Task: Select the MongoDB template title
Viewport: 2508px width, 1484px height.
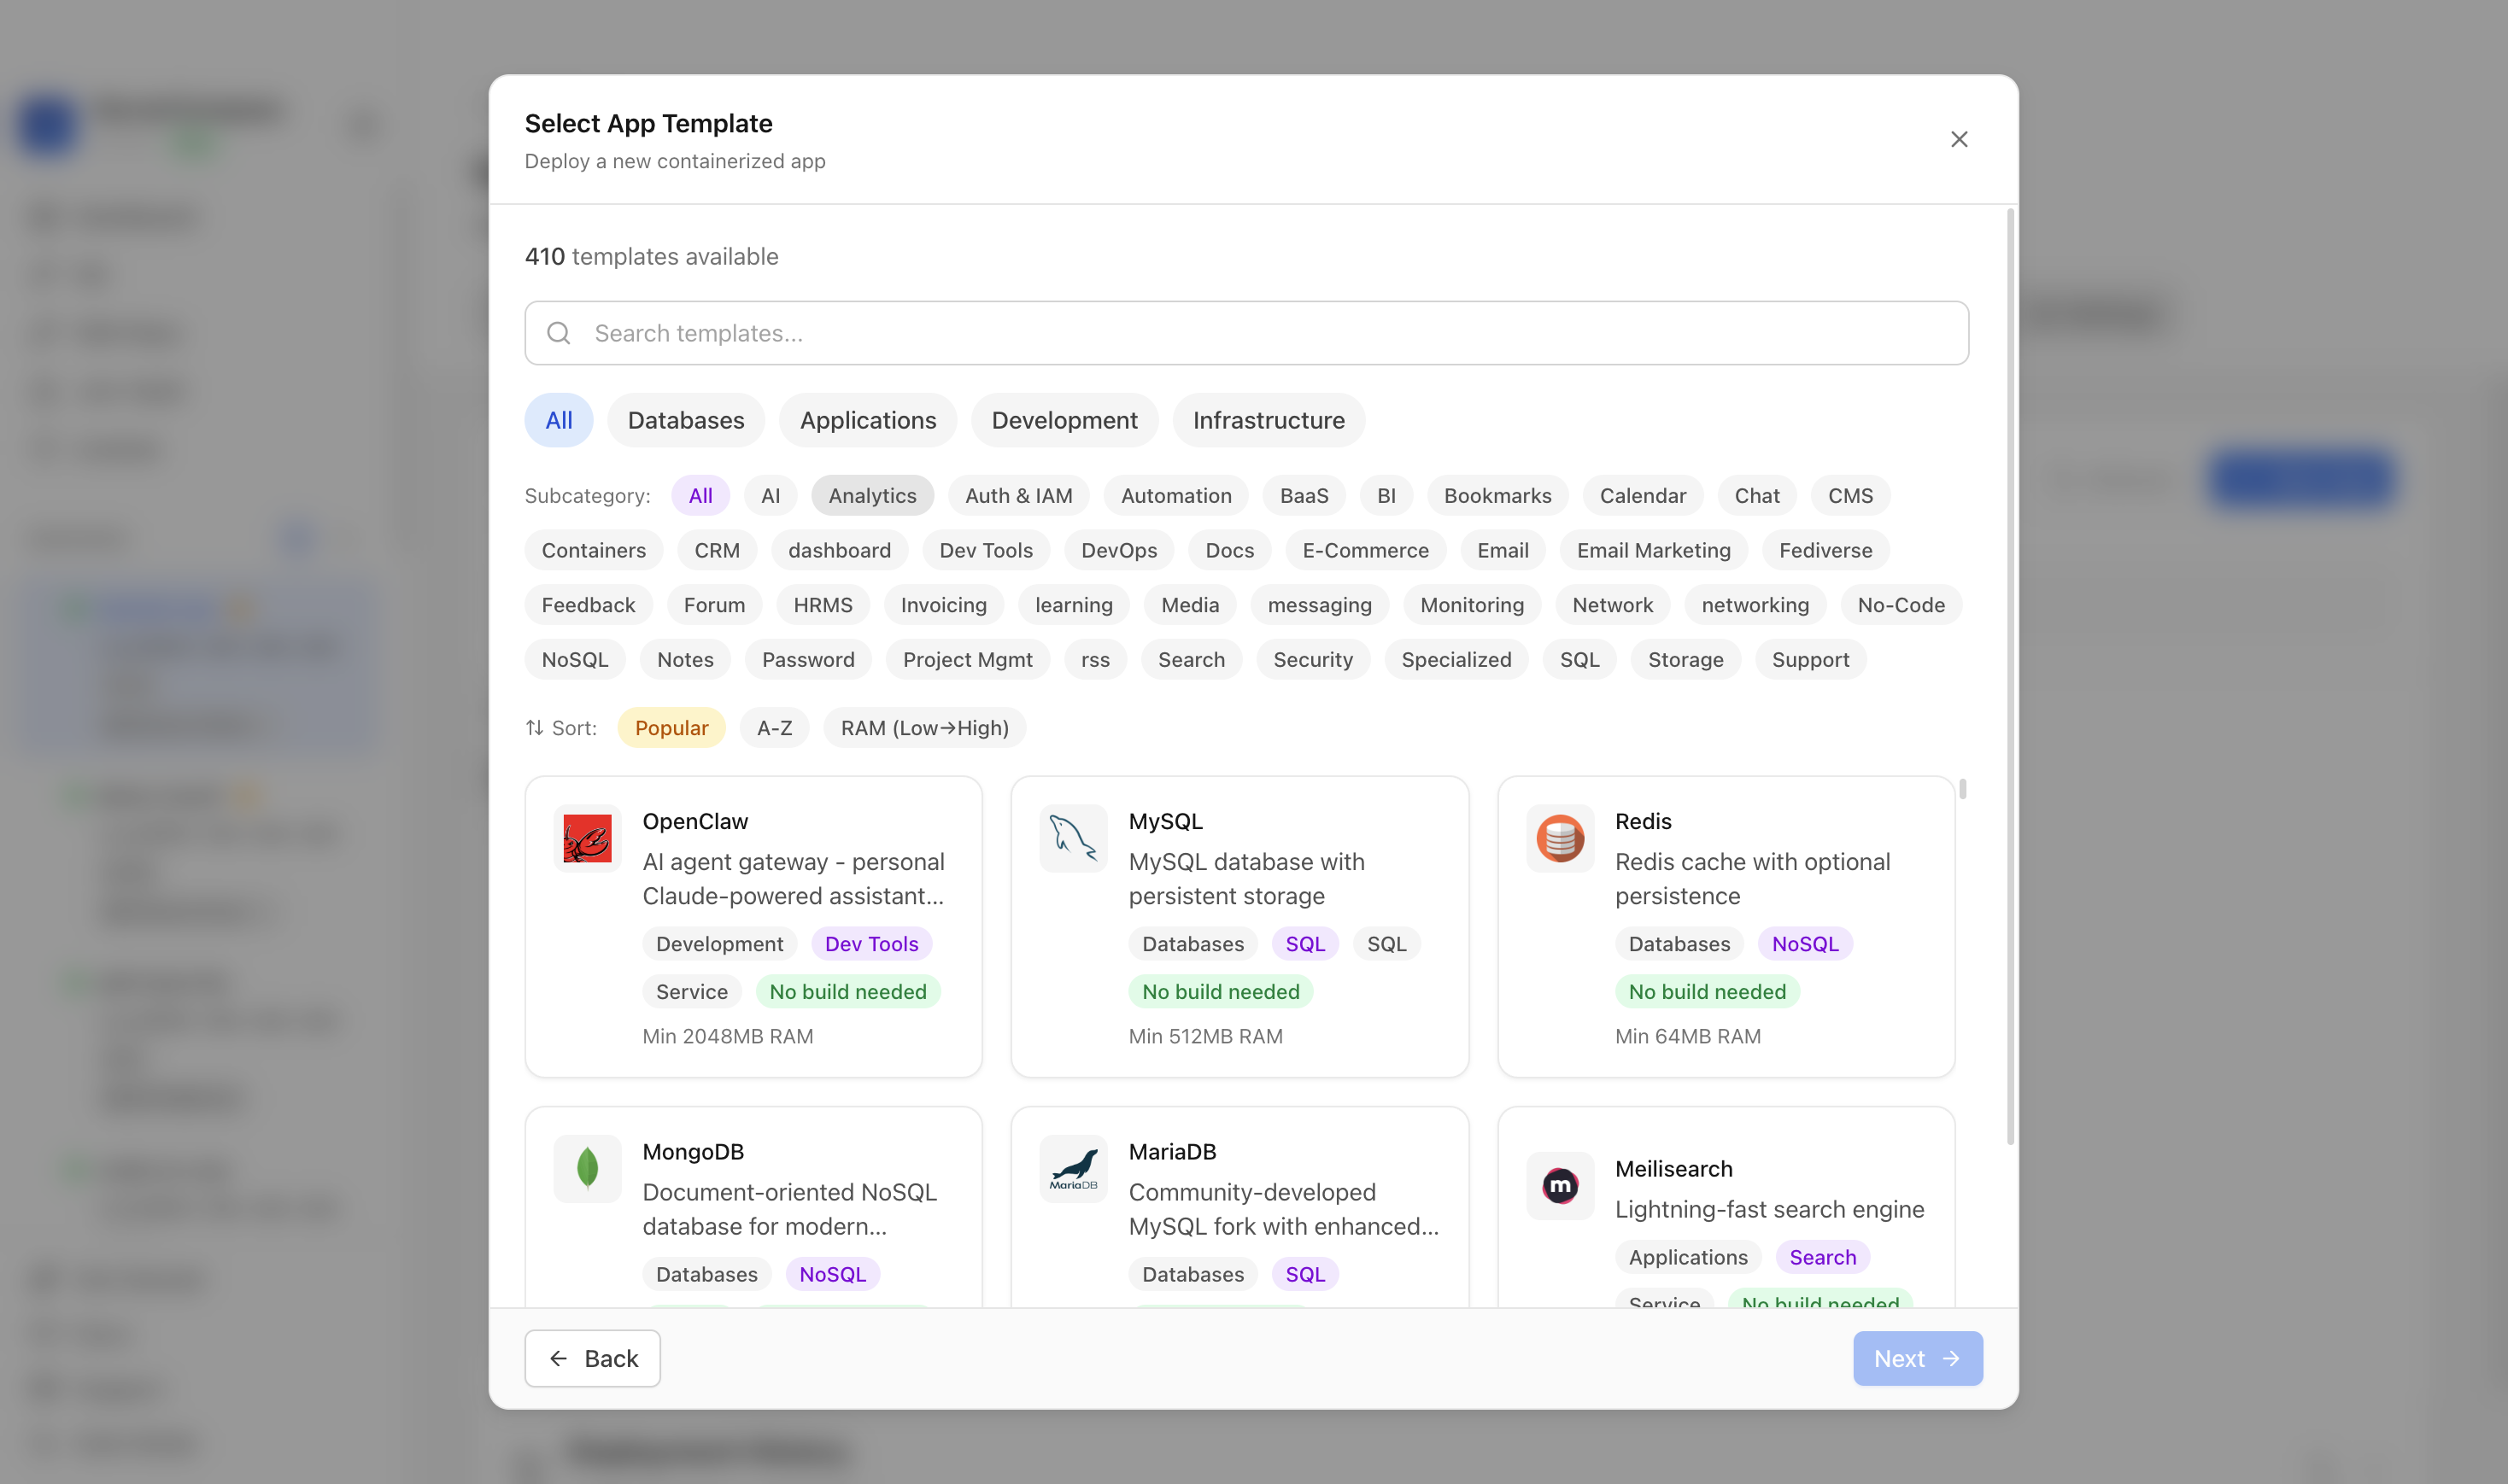Action: click(x=694, y=1151)
